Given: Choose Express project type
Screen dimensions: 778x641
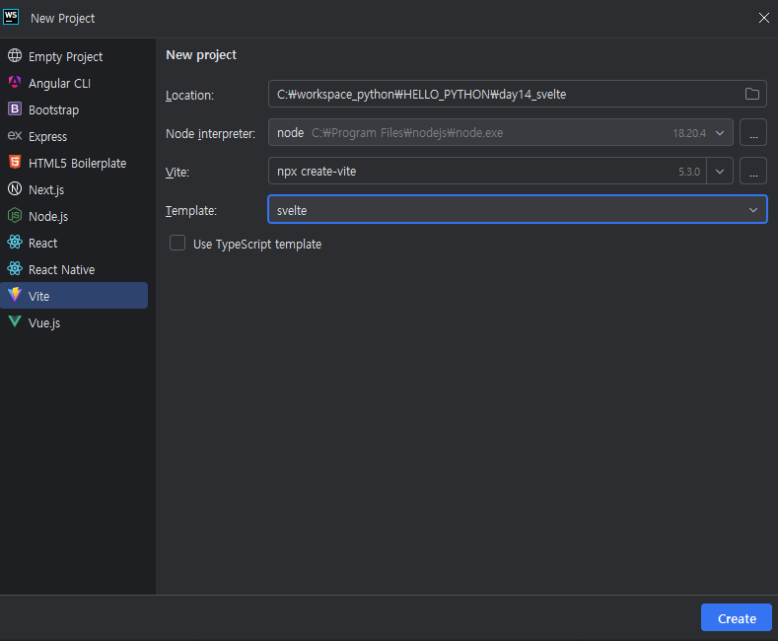Looking at the screenshot, I should [74, 136].
